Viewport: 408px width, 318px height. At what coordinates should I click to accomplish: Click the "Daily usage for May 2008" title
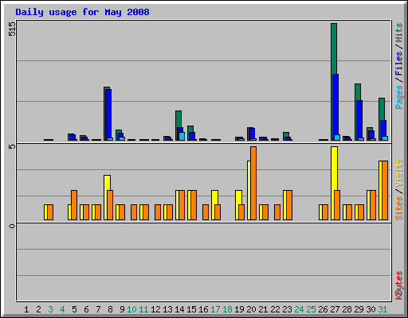coord(82,12)
